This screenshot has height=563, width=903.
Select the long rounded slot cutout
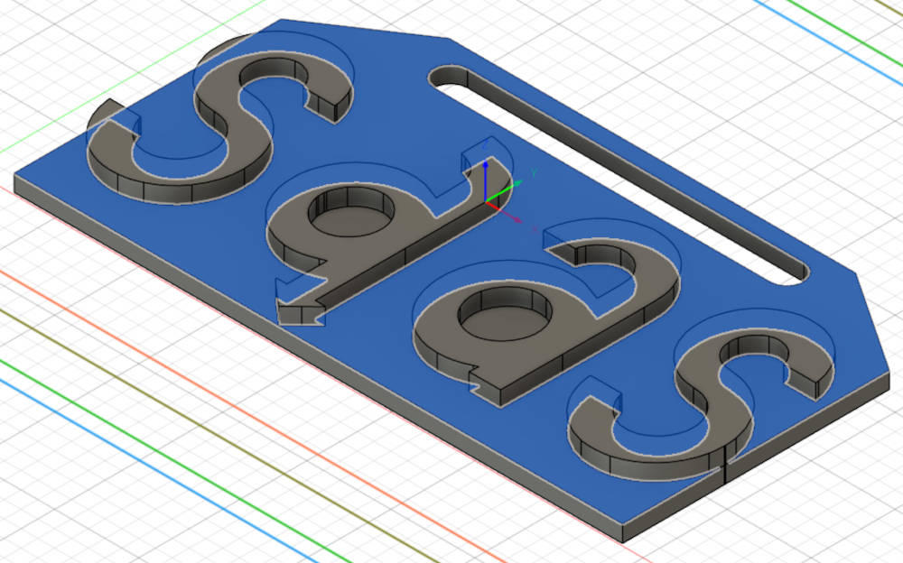point(618,174)
